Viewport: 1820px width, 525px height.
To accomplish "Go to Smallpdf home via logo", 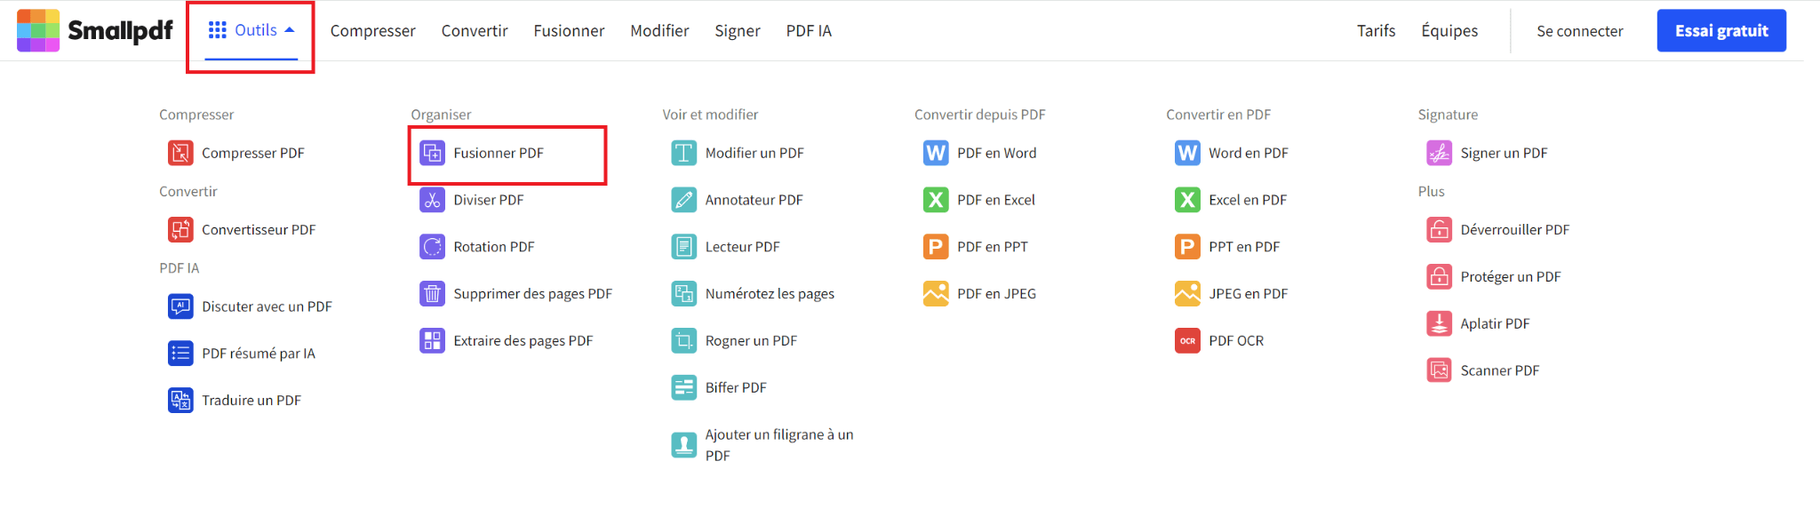I will point(95,31).
